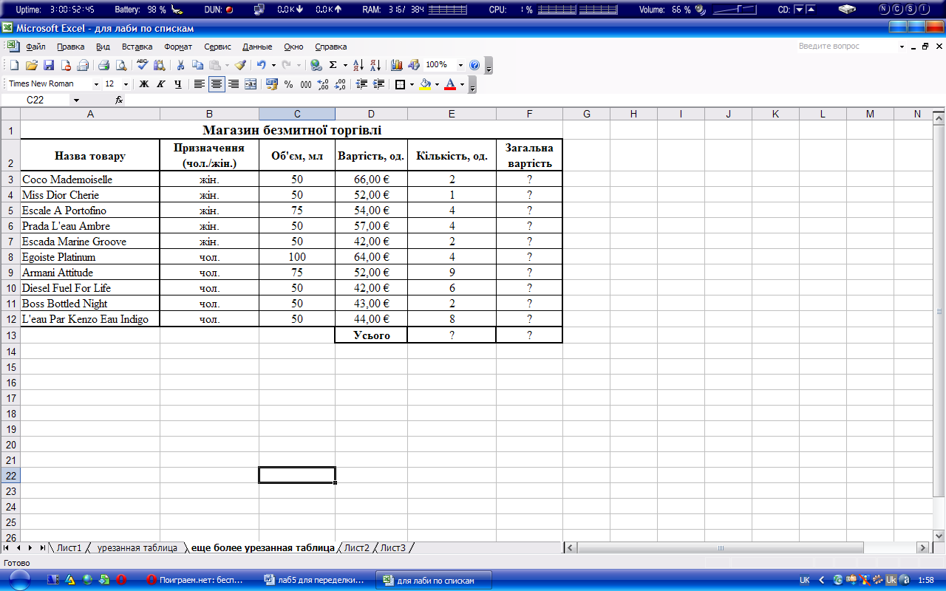Toggle bold (Ж) formatting
This screenshot has width=946, height=591.
click(144, 84)
